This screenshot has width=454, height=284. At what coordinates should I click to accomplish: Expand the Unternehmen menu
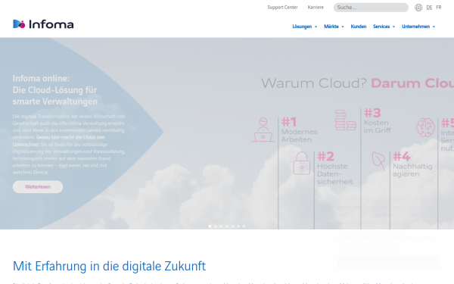(x=418, y=27)
